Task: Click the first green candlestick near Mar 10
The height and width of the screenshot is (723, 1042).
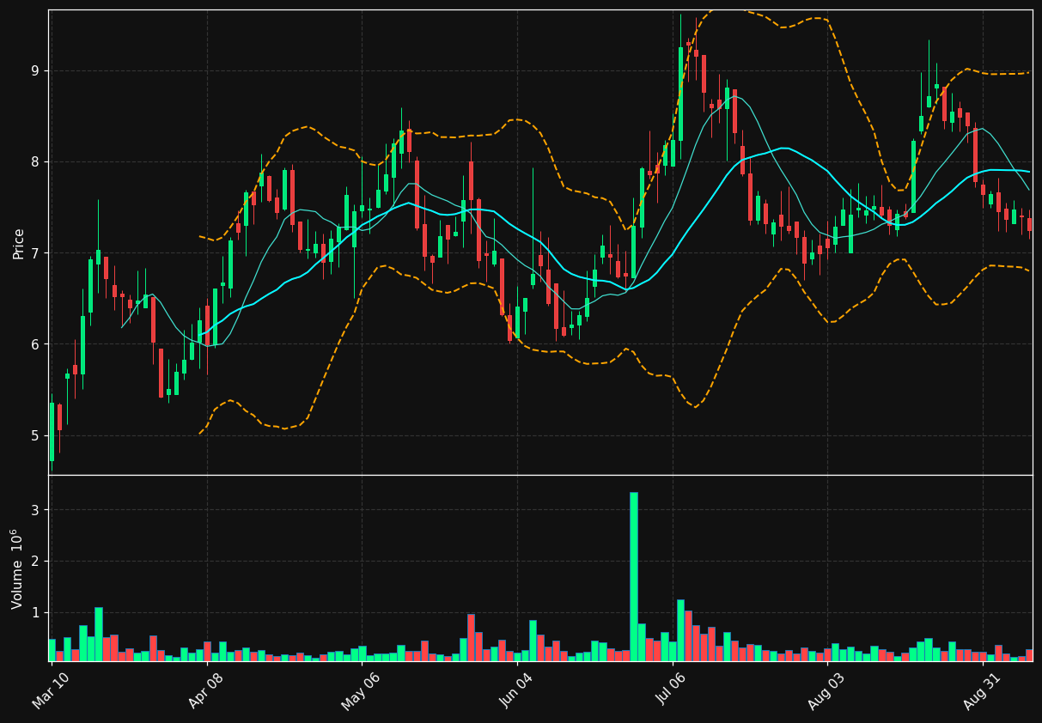Action: (52, 432)
